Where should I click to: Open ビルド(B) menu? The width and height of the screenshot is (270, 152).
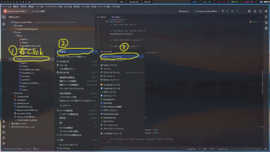(68, 6)
